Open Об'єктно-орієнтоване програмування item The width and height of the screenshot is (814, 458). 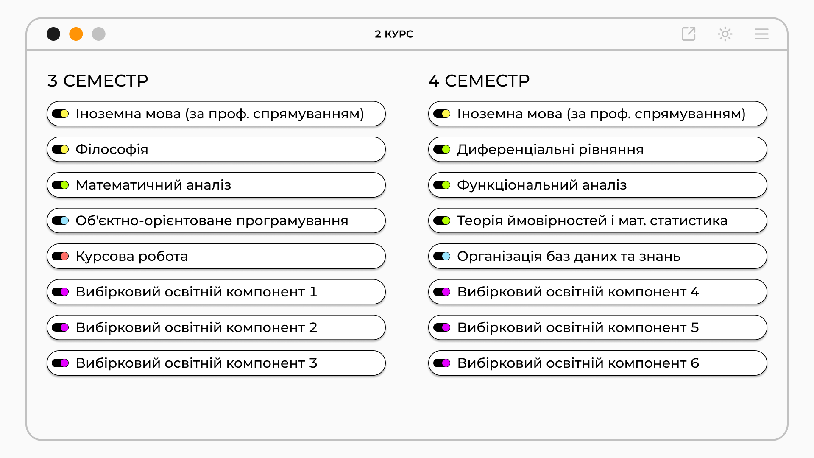(x=216, y=221)
